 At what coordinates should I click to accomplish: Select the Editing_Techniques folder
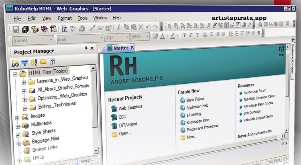click(x=57, y=105)
